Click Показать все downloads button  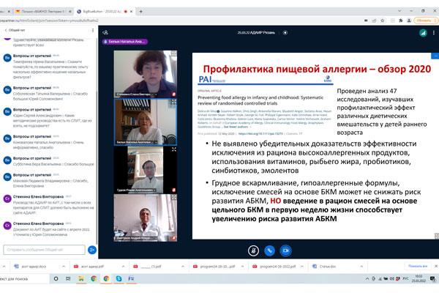coord(418,266)
